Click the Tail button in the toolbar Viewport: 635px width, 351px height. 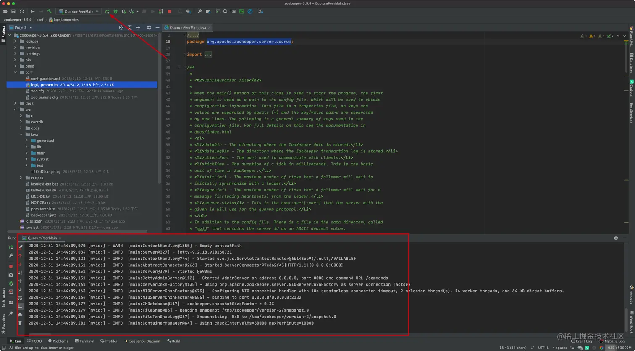click(233, 12)
